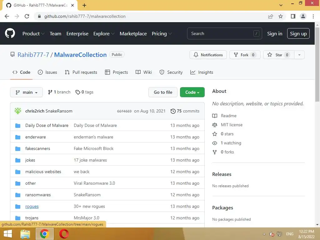The height and width of the screenshot is (240, 320).
Task: Click the browser address bar URL
Action: (x=85, y=16)
